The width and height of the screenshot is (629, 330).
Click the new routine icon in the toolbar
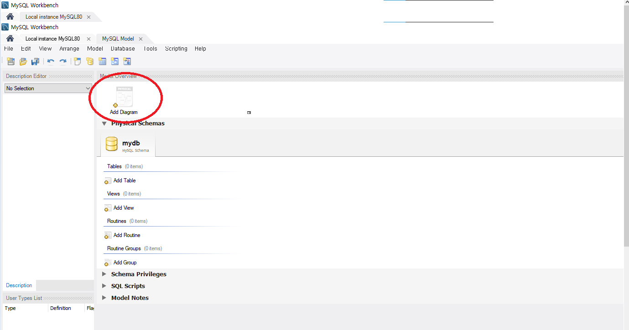(x=127, y=61)
